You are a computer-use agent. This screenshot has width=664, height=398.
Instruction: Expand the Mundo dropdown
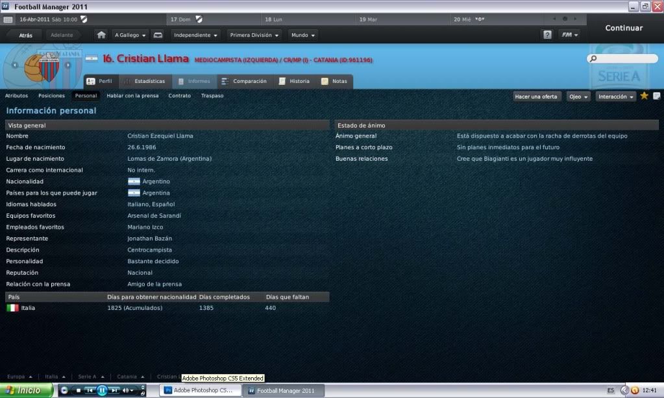302,35
